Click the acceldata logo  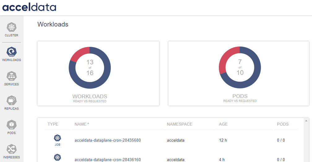point(29,7)
